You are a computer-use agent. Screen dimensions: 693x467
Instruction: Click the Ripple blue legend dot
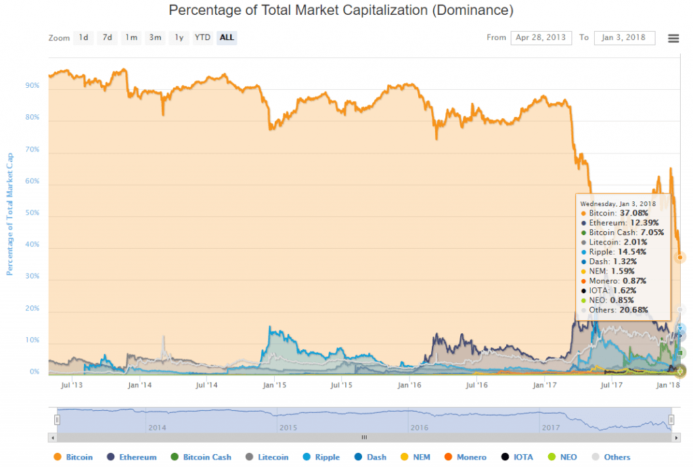coord(307,458)
